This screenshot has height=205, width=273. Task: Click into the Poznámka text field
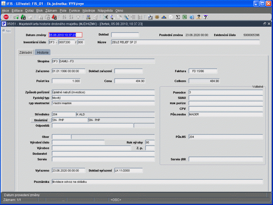coord(157,182)
